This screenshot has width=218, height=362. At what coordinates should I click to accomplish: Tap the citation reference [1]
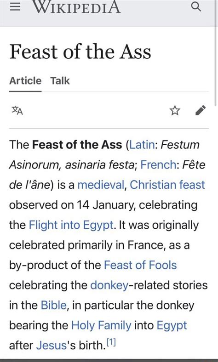tap(111, 343)
